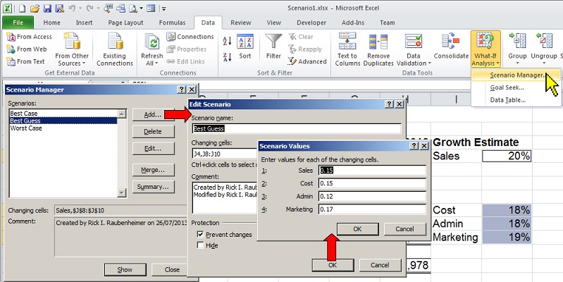Toggle the Hide checkbox in Edit Scenario

[x=200, y=245]
